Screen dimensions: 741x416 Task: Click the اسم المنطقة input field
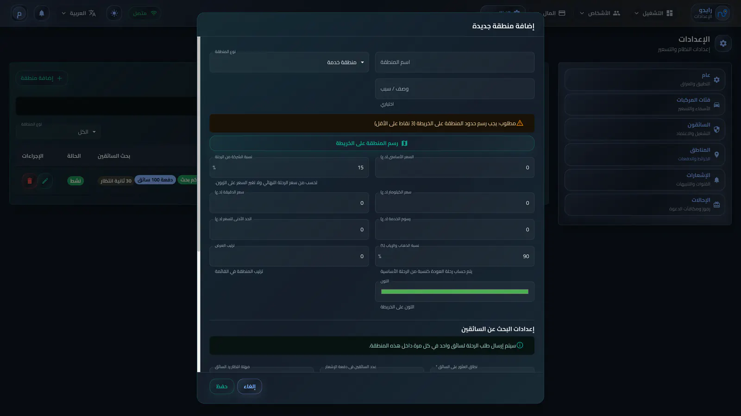click(454, 62)
